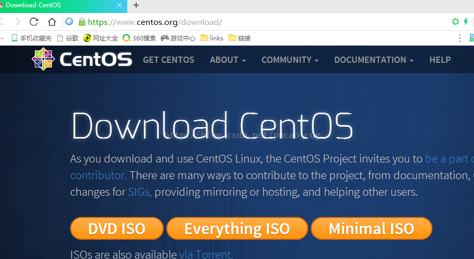Image resolution: width=474 pixels, height=259 pixels.
Task: Click the green lightning speed-mode icon
Action: 466,21
